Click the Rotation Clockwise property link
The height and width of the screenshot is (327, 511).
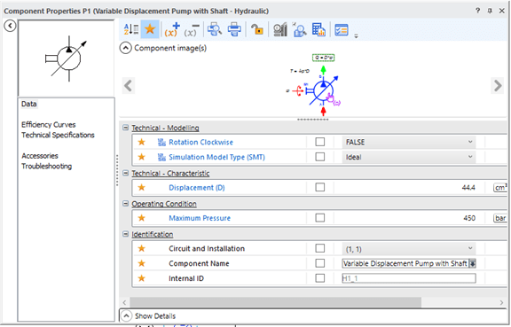200,142
